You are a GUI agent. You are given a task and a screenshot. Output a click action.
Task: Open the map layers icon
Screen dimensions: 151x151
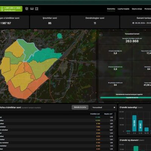27,9
